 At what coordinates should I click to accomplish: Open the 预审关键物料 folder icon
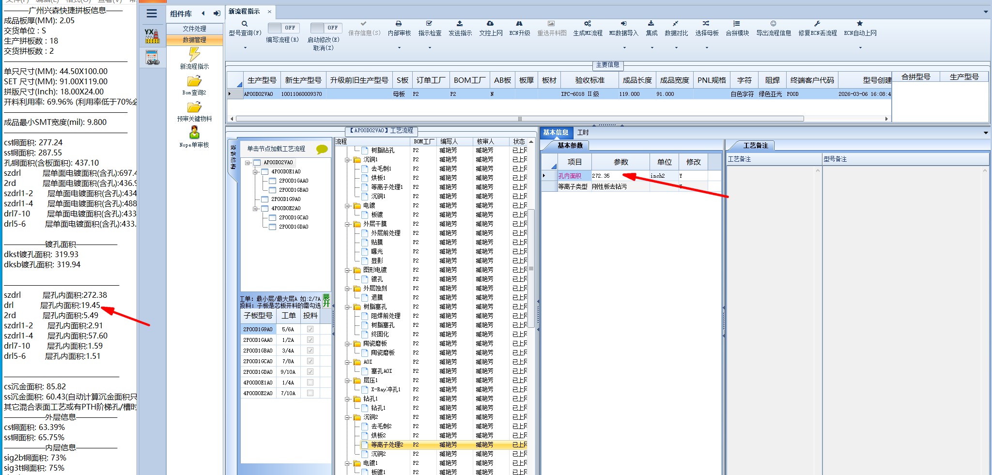click(x=194, y=107)
